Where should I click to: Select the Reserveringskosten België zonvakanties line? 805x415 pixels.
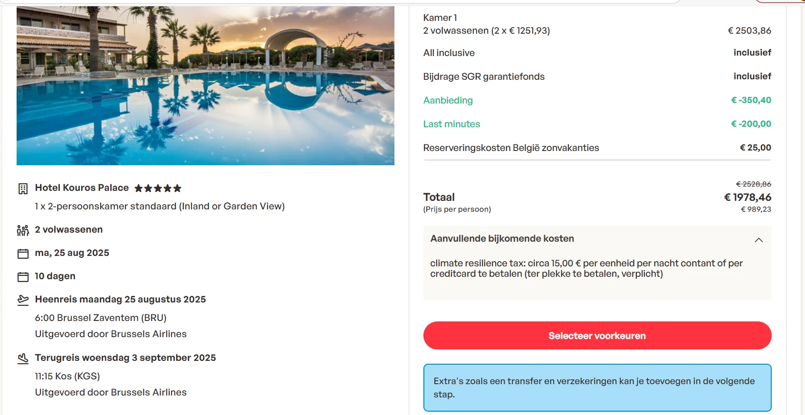click(511, 148)
